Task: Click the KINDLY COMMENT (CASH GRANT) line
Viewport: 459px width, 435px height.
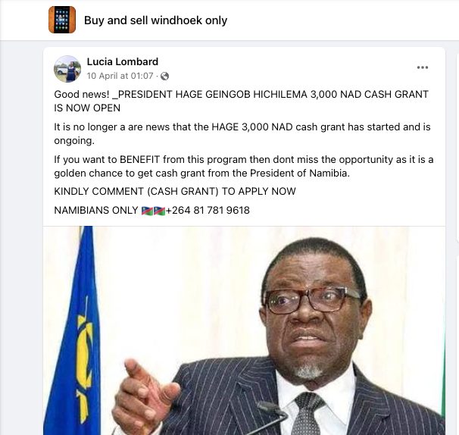Action: click(x=175, y=191)
